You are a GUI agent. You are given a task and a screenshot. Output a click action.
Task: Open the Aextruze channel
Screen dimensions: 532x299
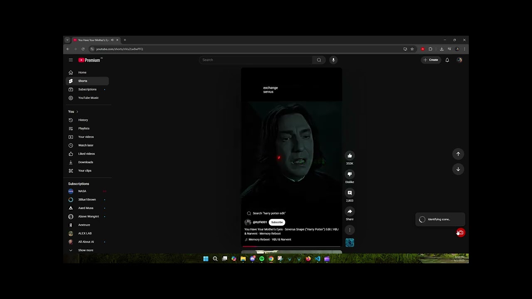pos(87,225)
